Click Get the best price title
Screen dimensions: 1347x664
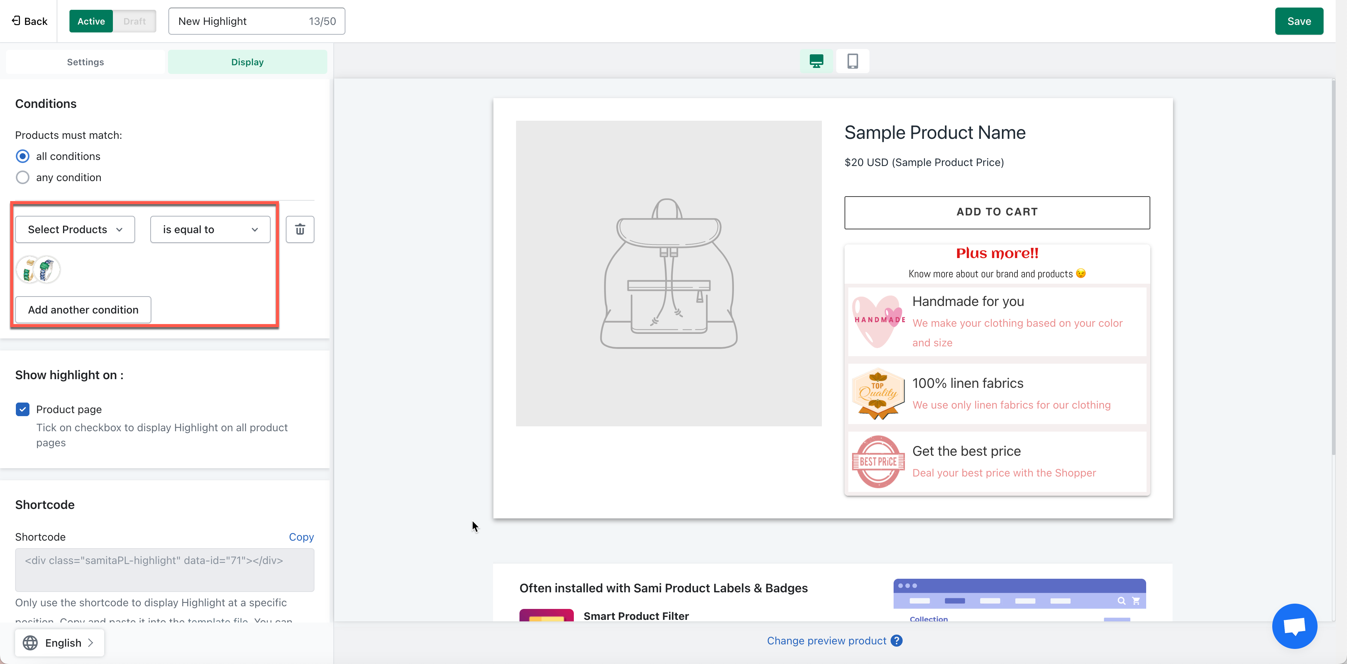(x=966, y=451)
